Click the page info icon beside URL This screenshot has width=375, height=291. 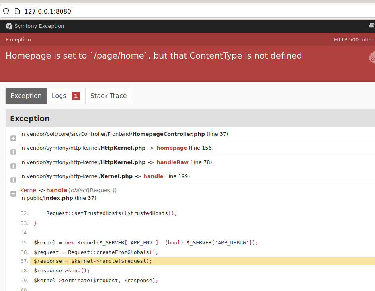17,11
